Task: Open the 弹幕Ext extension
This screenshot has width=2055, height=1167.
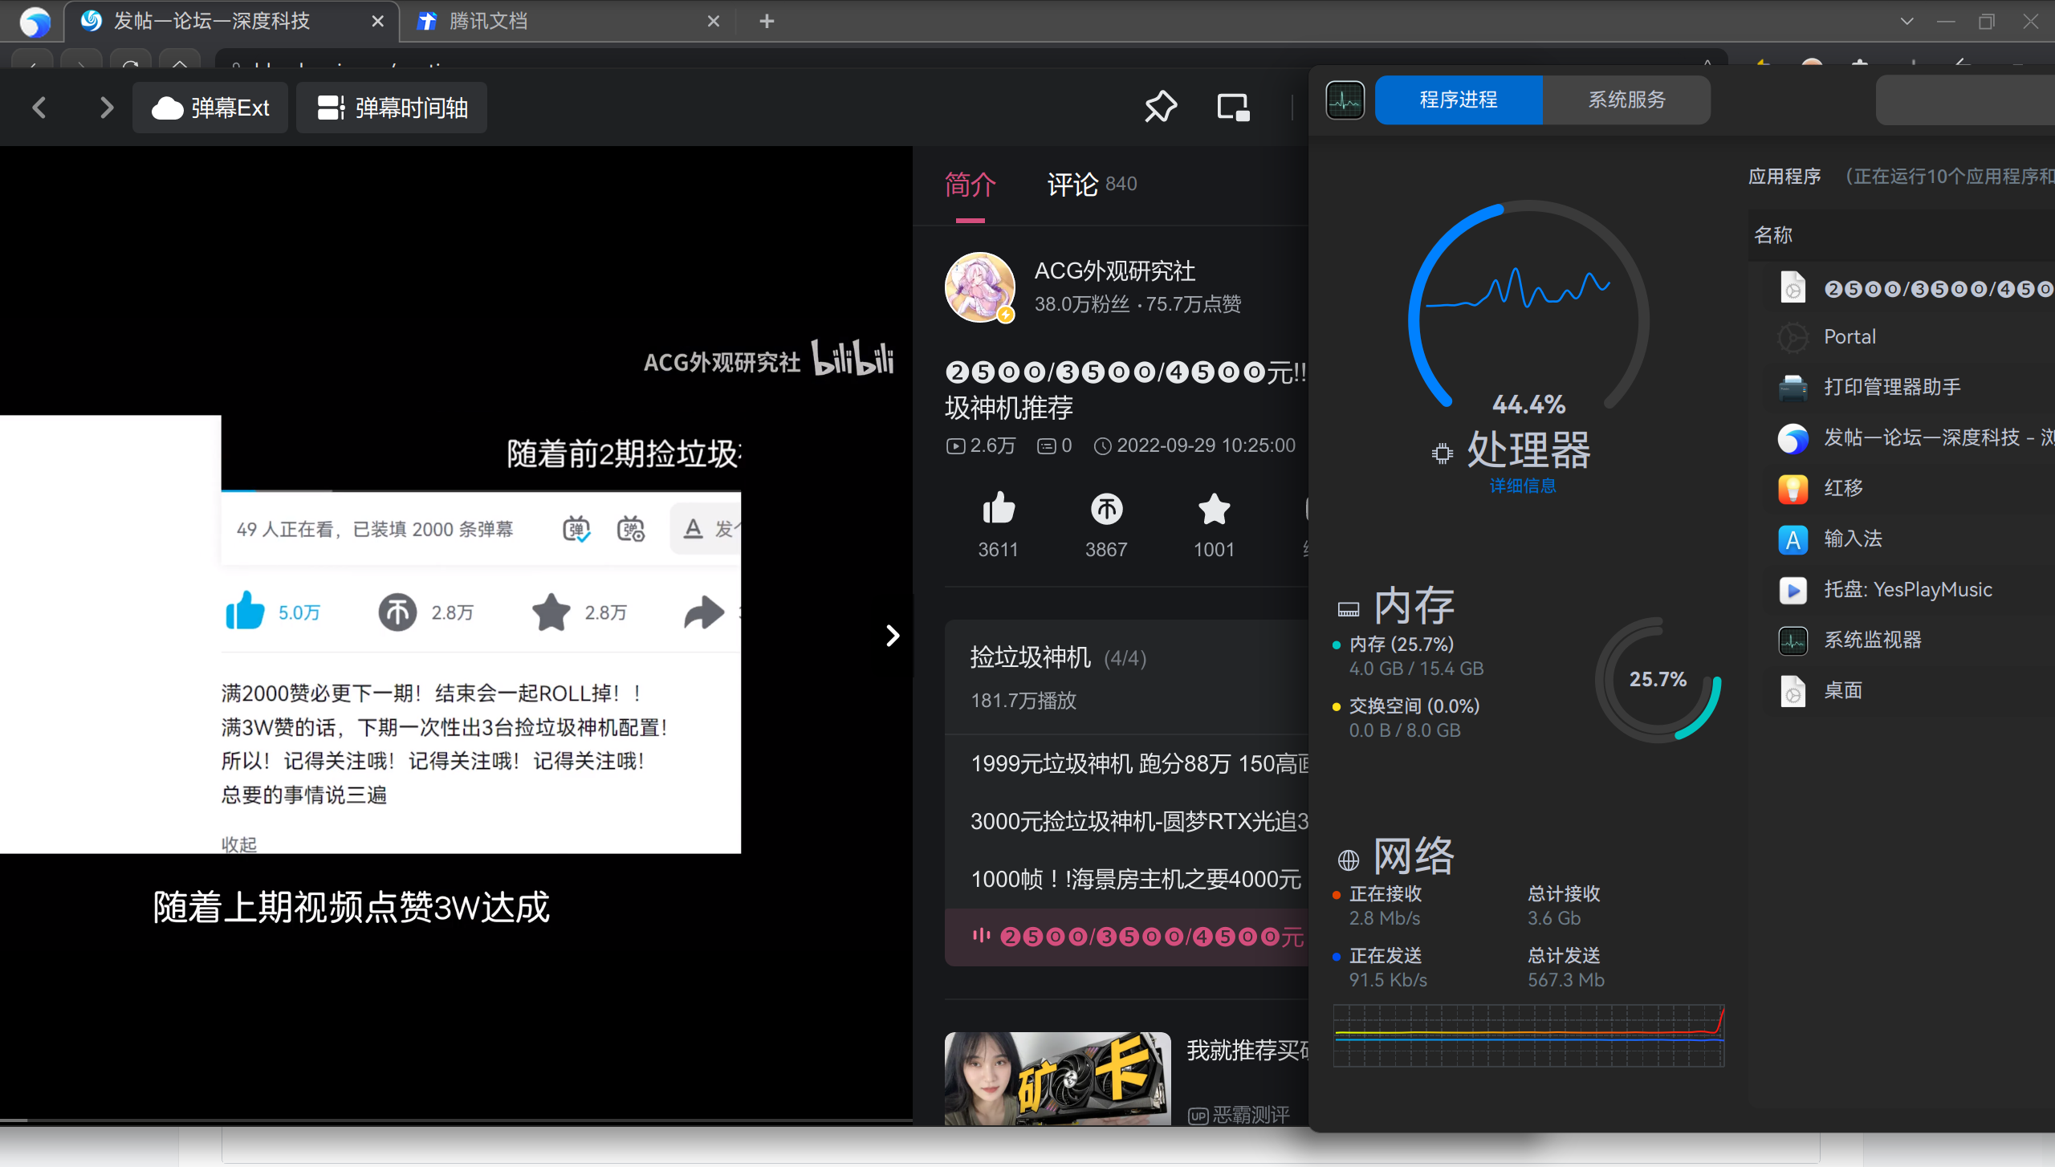Action: (210, 107)
